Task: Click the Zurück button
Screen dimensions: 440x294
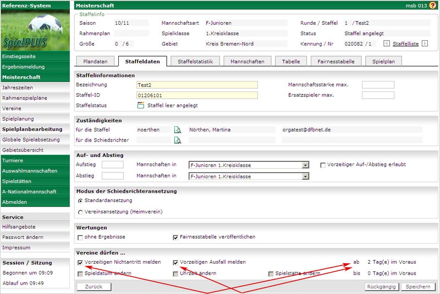Action: pyautogui.click(x=94, y=287)
